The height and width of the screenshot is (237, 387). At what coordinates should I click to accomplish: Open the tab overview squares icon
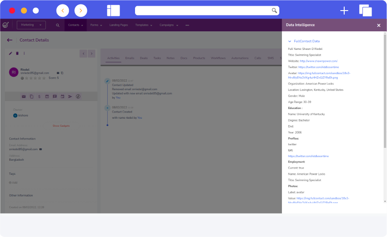[365, 11]
